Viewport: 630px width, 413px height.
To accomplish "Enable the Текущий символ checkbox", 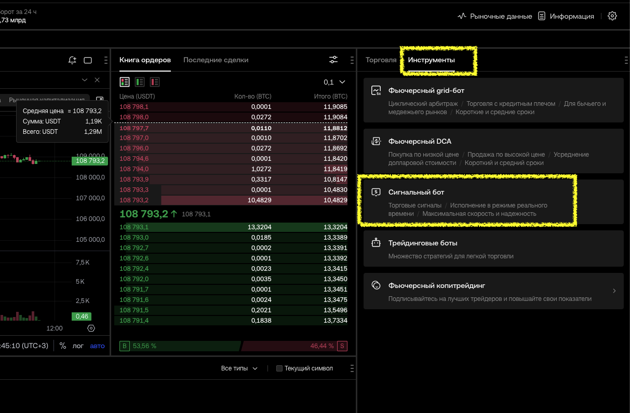I will pyautogui.click(x=279, y=368).
